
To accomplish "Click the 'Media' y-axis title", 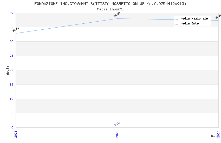I will pyautogui.click(x=8, y=70).
